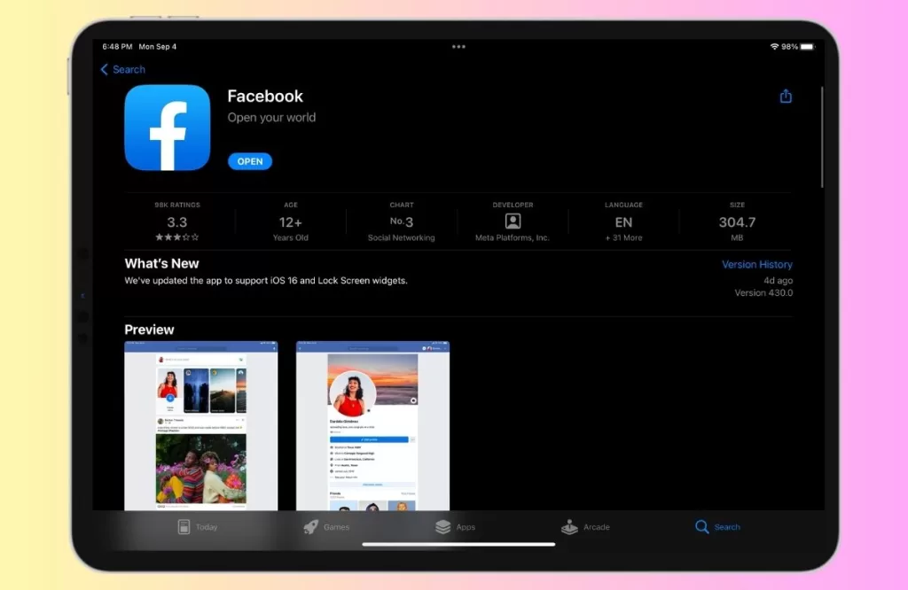View the first preview screenshot
This screenshot has width=908, height=590.
tap(201, 426)
